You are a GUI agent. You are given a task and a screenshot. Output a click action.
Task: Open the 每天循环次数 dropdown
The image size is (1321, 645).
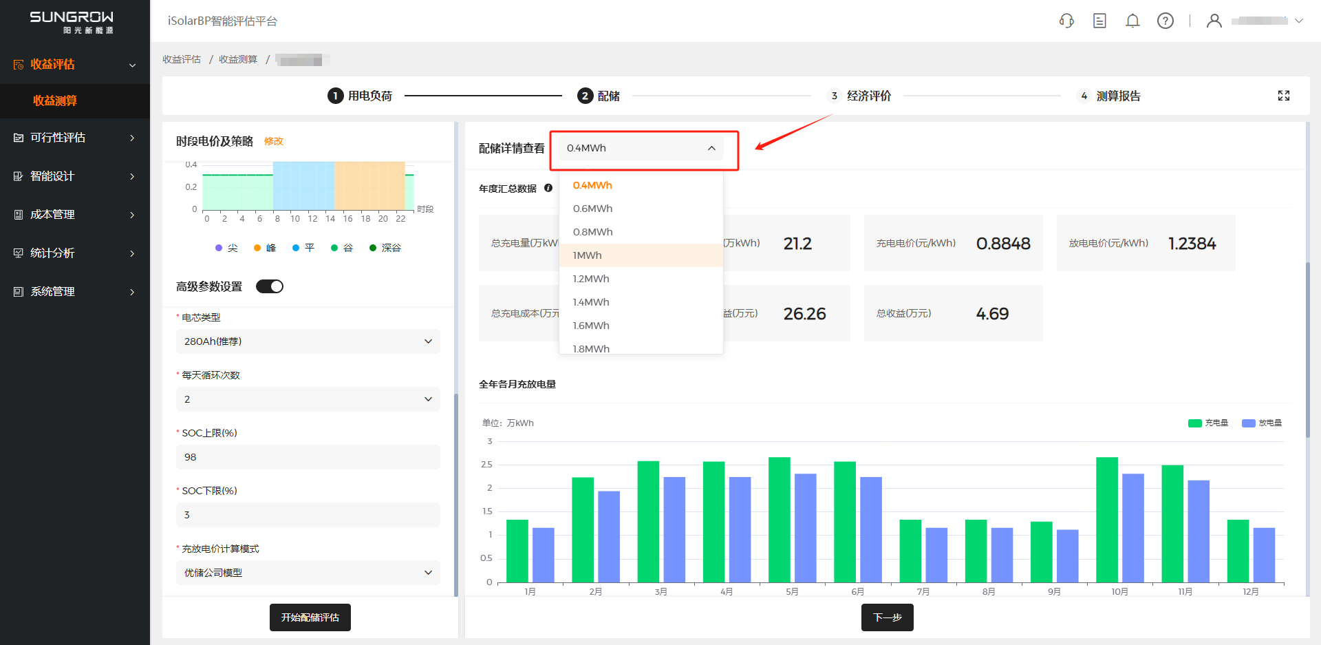pos(308,399)
